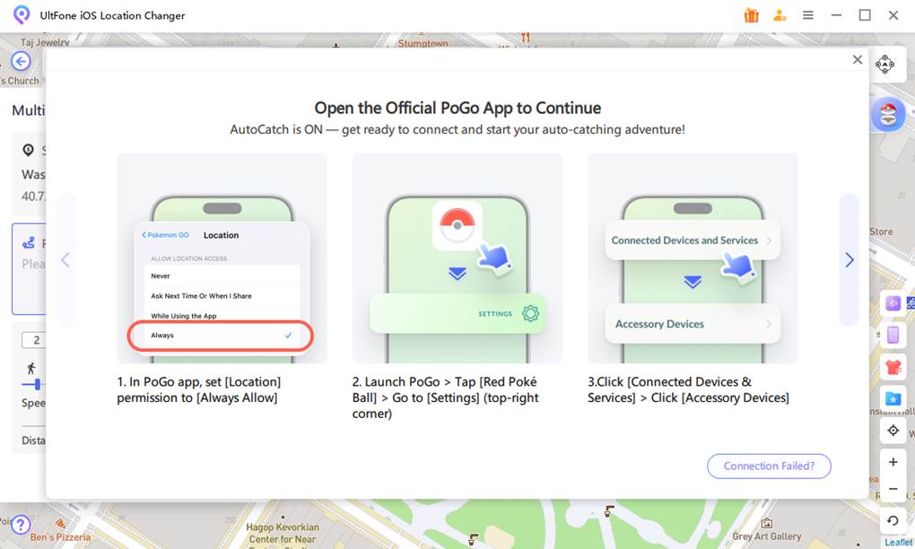915x549 pixels.
Task: Click the walking speed slider handle
Action: (38, 385)
